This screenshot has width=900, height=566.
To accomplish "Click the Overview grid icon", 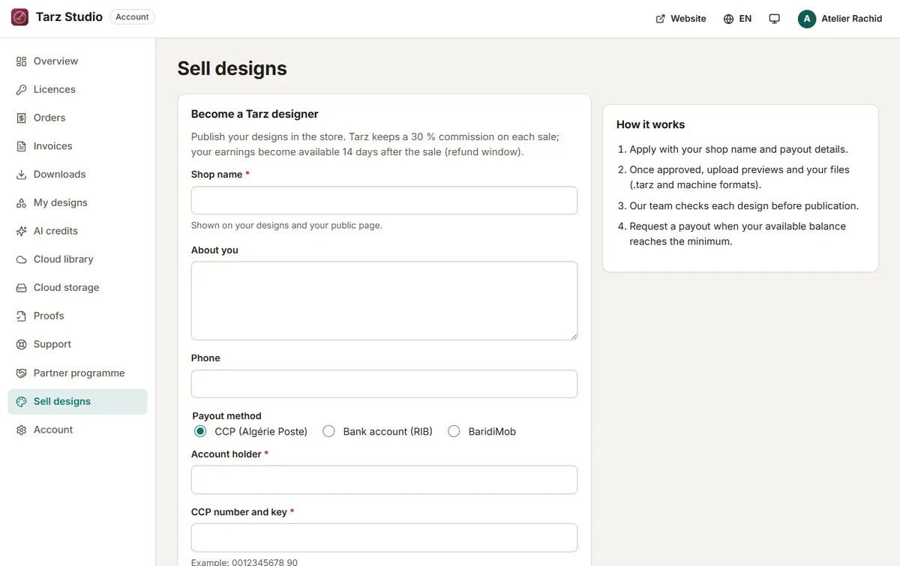I will point(21,61).
